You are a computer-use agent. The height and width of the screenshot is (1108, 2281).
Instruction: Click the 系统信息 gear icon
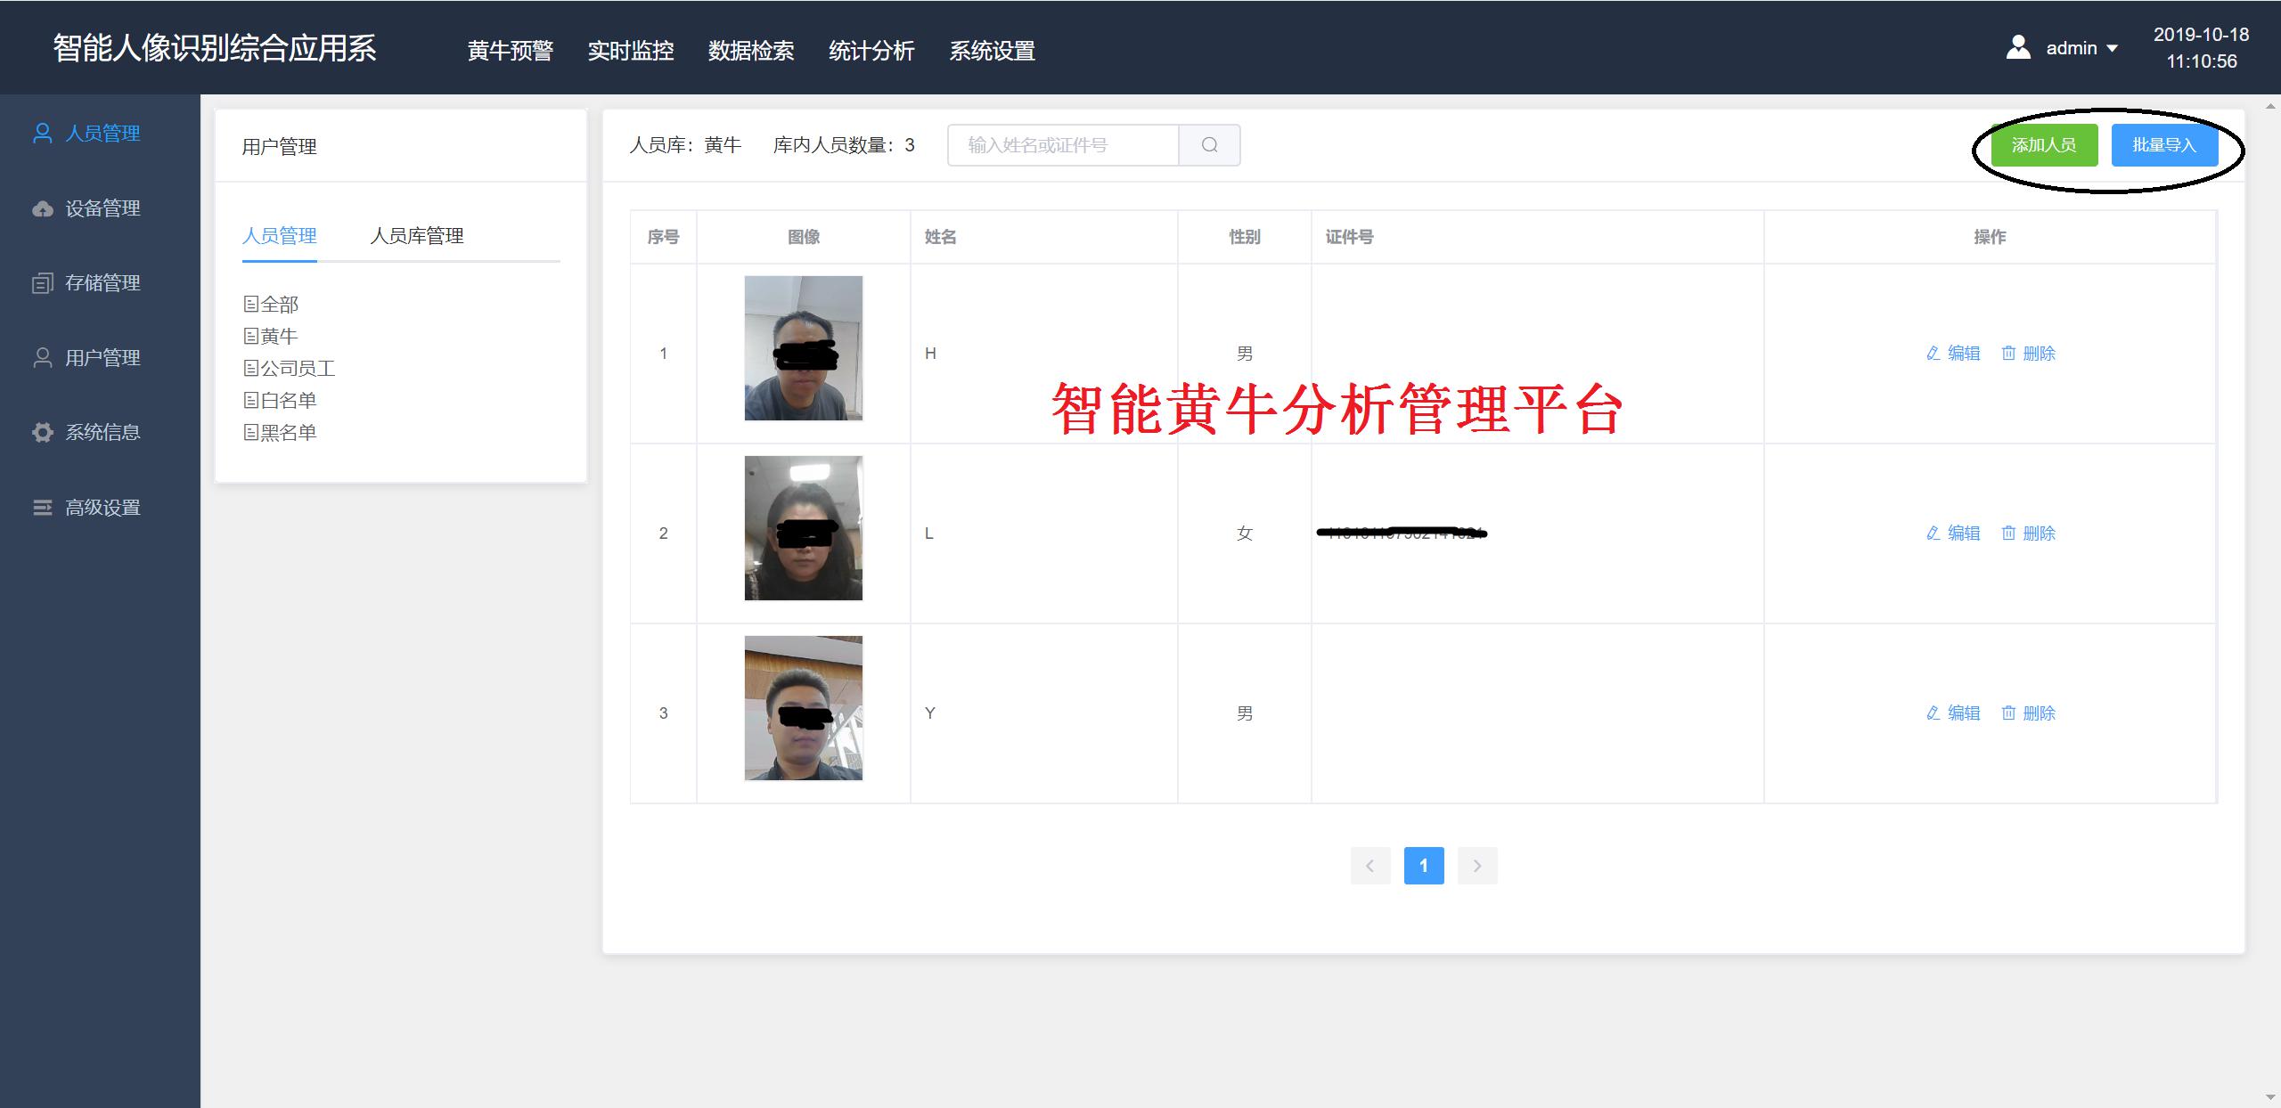[x=42, y=433]
